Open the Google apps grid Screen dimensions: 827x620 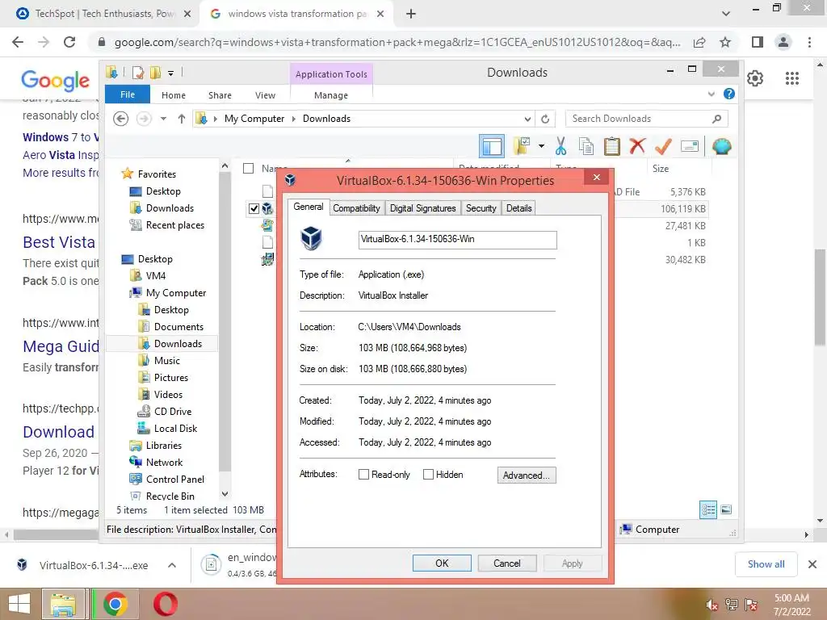[x=791, y=78]
